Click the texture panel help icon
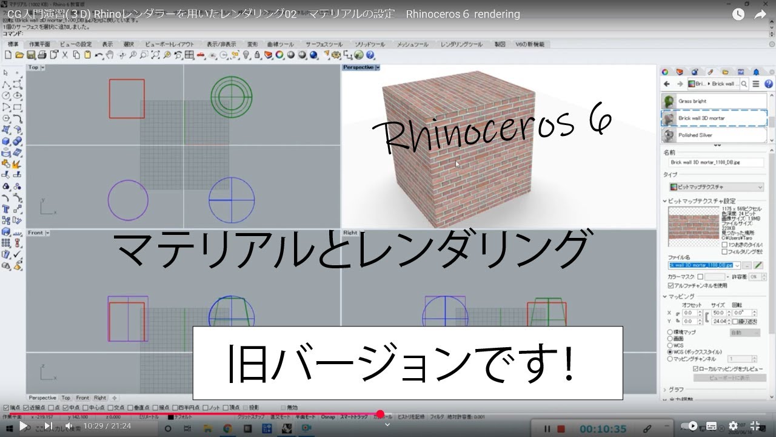 769,84
